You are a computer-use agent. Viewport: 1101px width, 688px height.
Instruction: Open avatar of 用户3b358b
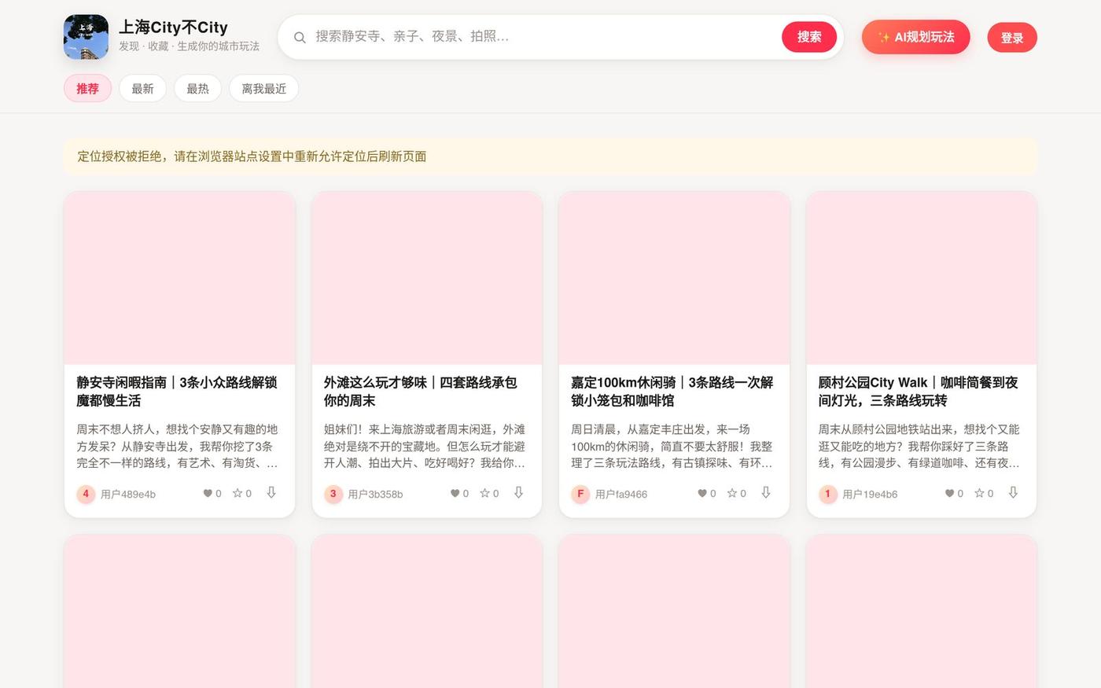333,494
